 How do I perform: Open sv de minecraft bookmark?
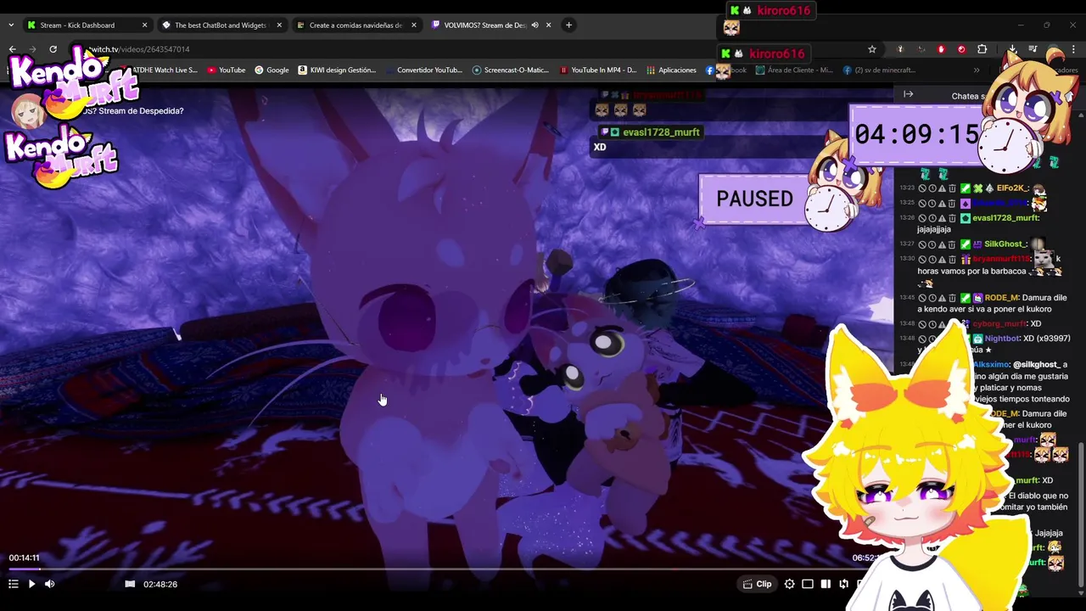[879, 70]
